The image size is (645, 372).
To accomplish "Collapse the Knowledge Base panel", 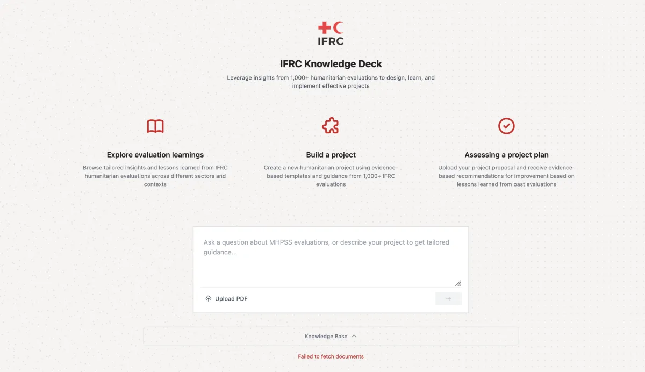I will pyautogui.click(x=331, y=337).
